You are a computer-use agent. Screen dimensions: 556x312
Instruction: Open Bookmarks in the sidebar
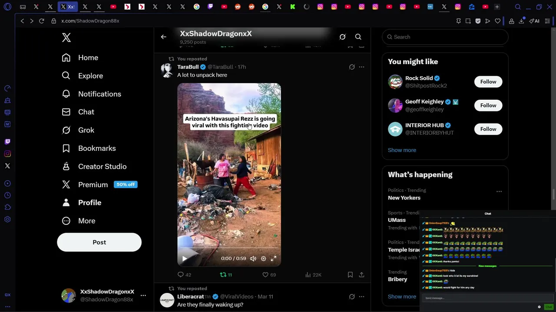89,148
